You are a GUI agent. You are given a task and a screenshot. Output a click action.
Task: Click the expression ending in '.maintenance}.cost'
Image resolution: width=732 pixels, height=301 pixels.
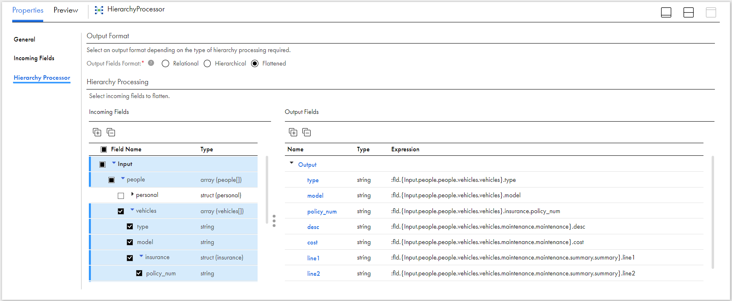click(x=487, y=242)
